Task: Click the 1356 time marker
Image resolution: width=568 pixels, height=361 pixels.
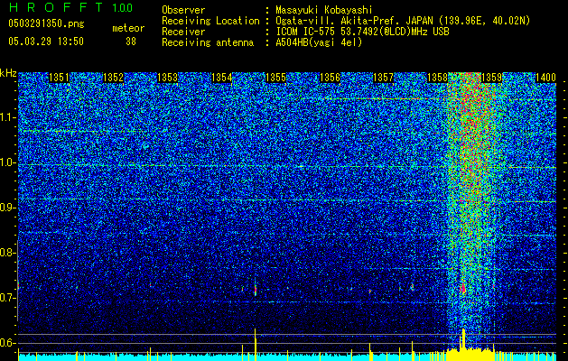Action: pyautogui.click(x=330, y=78)
